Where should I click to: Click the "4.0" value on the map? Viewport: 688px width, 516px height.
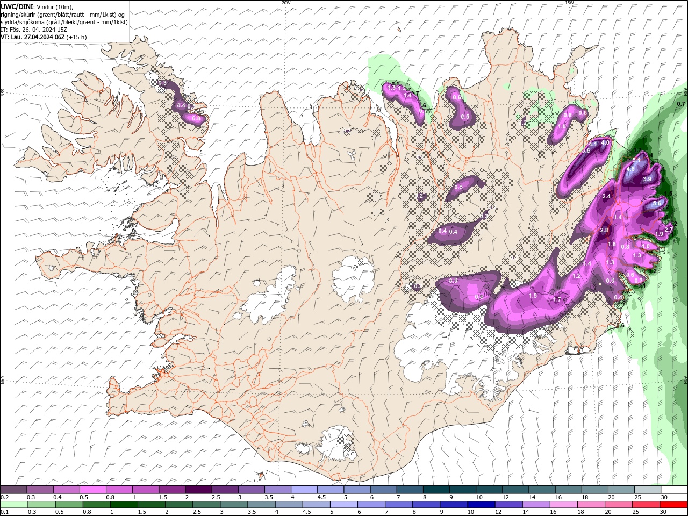click(x=605, y=142)
